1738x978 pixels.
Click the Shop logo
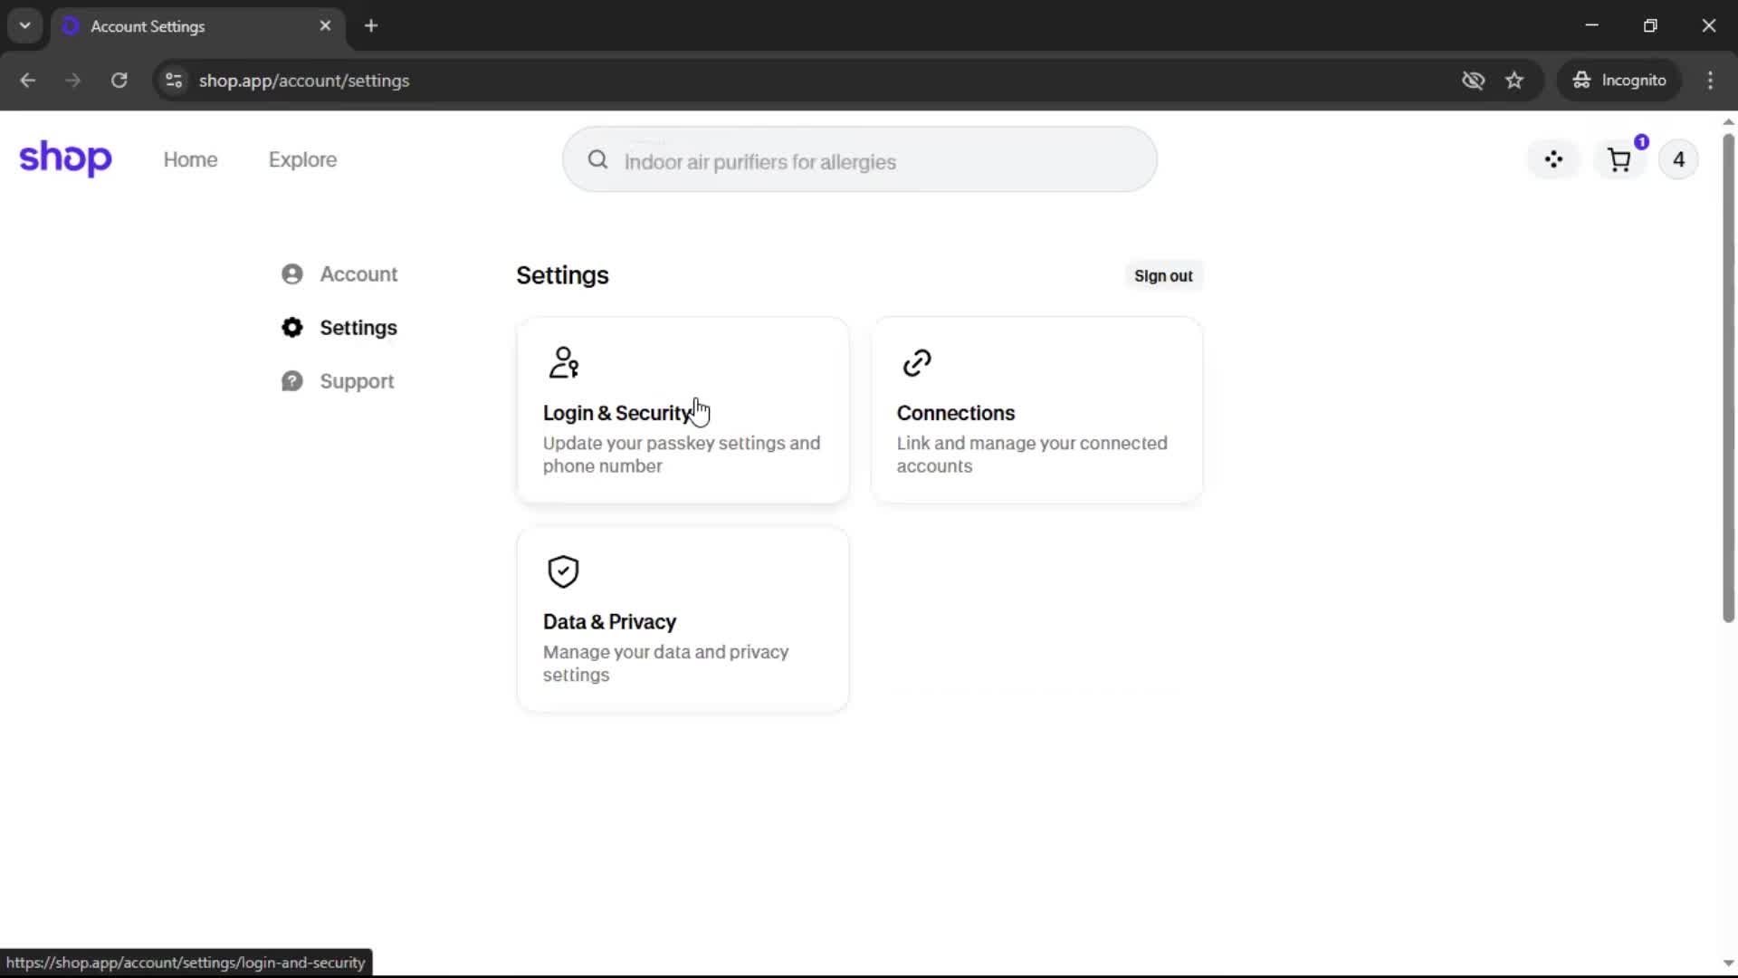click(x=65, y=158)
